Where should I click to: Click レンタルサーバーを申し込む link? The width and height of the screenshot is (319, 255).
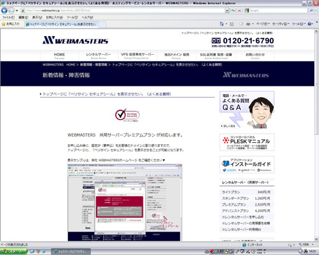click(243, 217)
